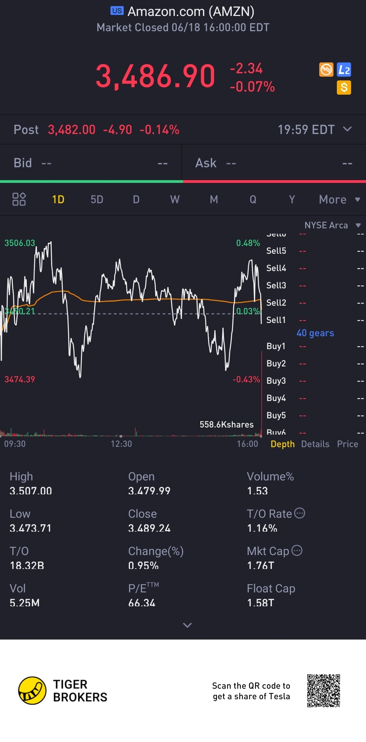Switch to the M monthly chart tab
The image size is (366, 742).
coord(214,199)
